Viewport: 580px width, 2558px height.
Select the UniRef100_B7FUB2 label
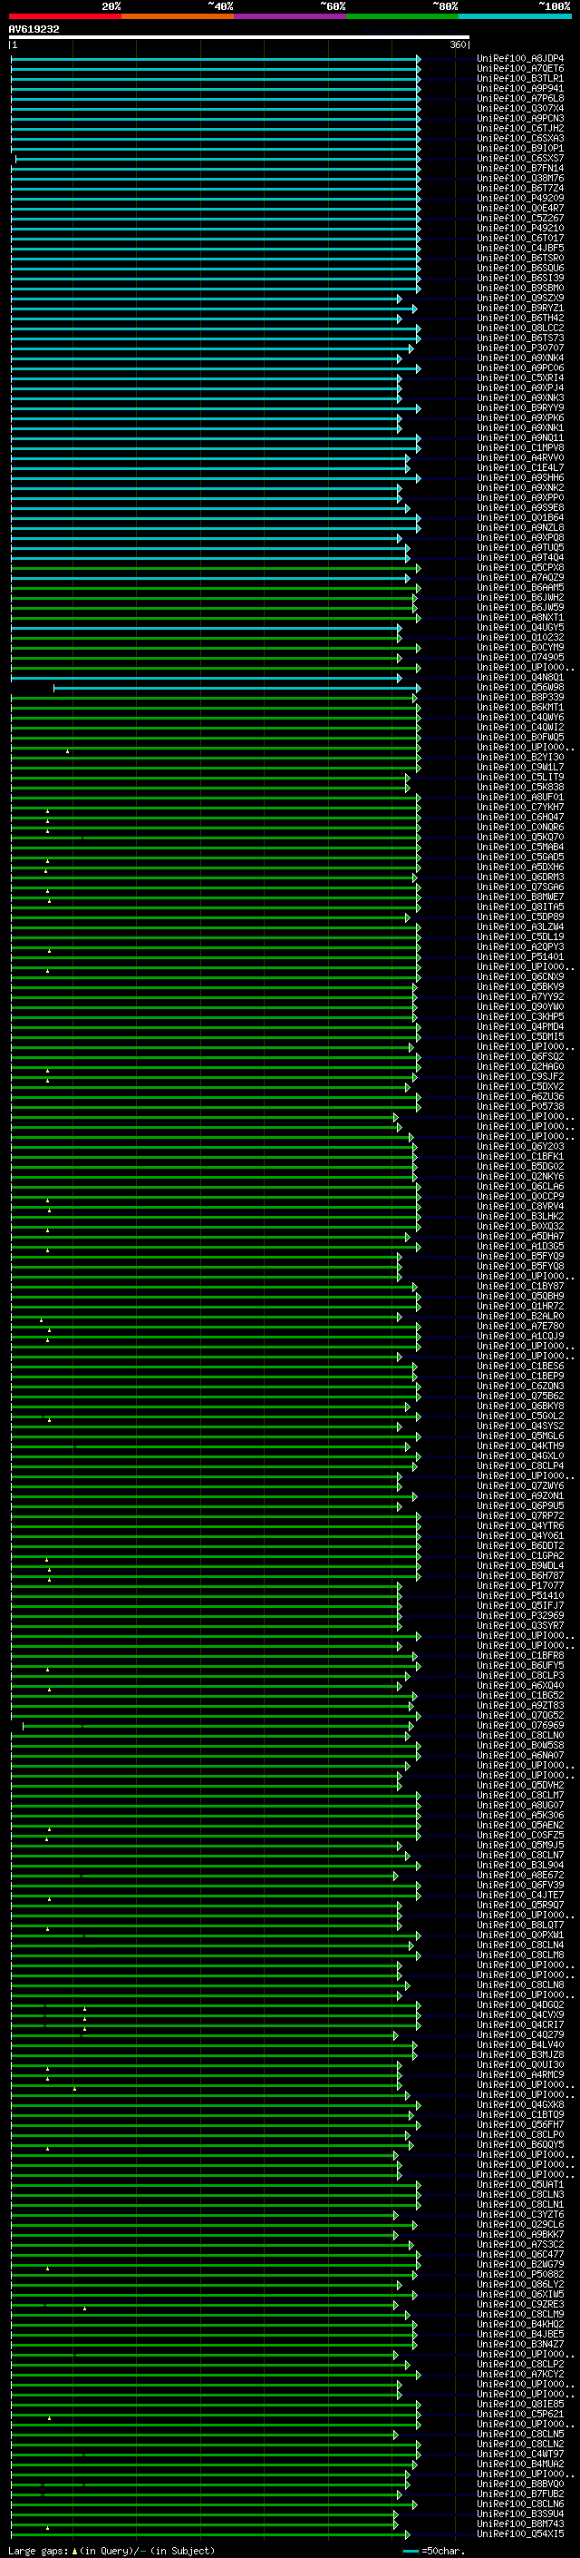click(520, 2494)
